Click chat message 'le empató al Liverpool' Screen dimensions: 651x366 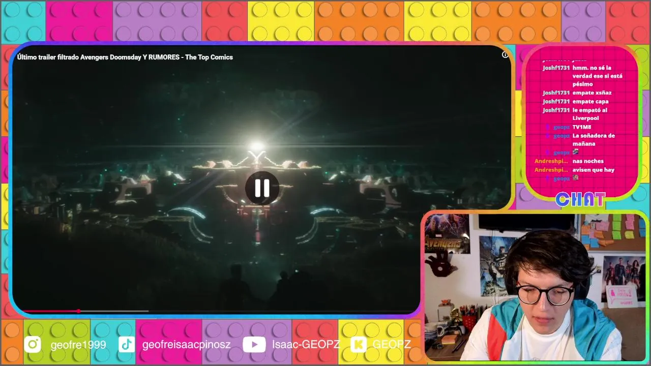click(x=590, y=114)
